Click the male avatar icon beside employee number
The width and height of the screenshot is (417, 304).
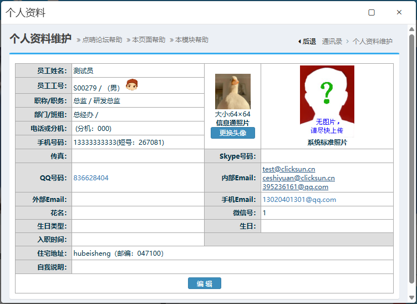(131, 85)
